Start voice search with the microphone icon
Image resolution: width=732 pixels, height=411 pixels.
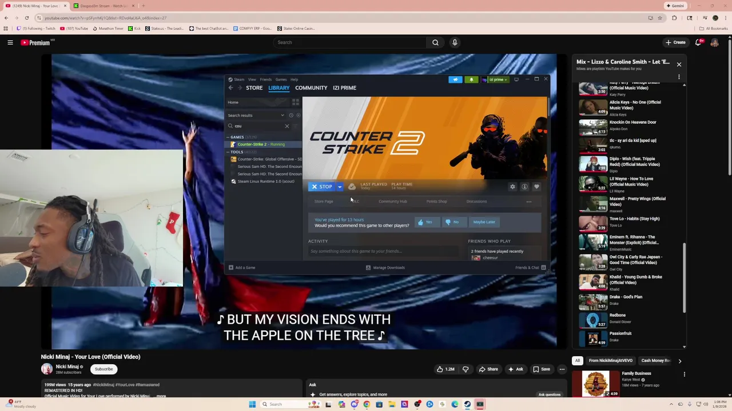click(x=455, y=42)
